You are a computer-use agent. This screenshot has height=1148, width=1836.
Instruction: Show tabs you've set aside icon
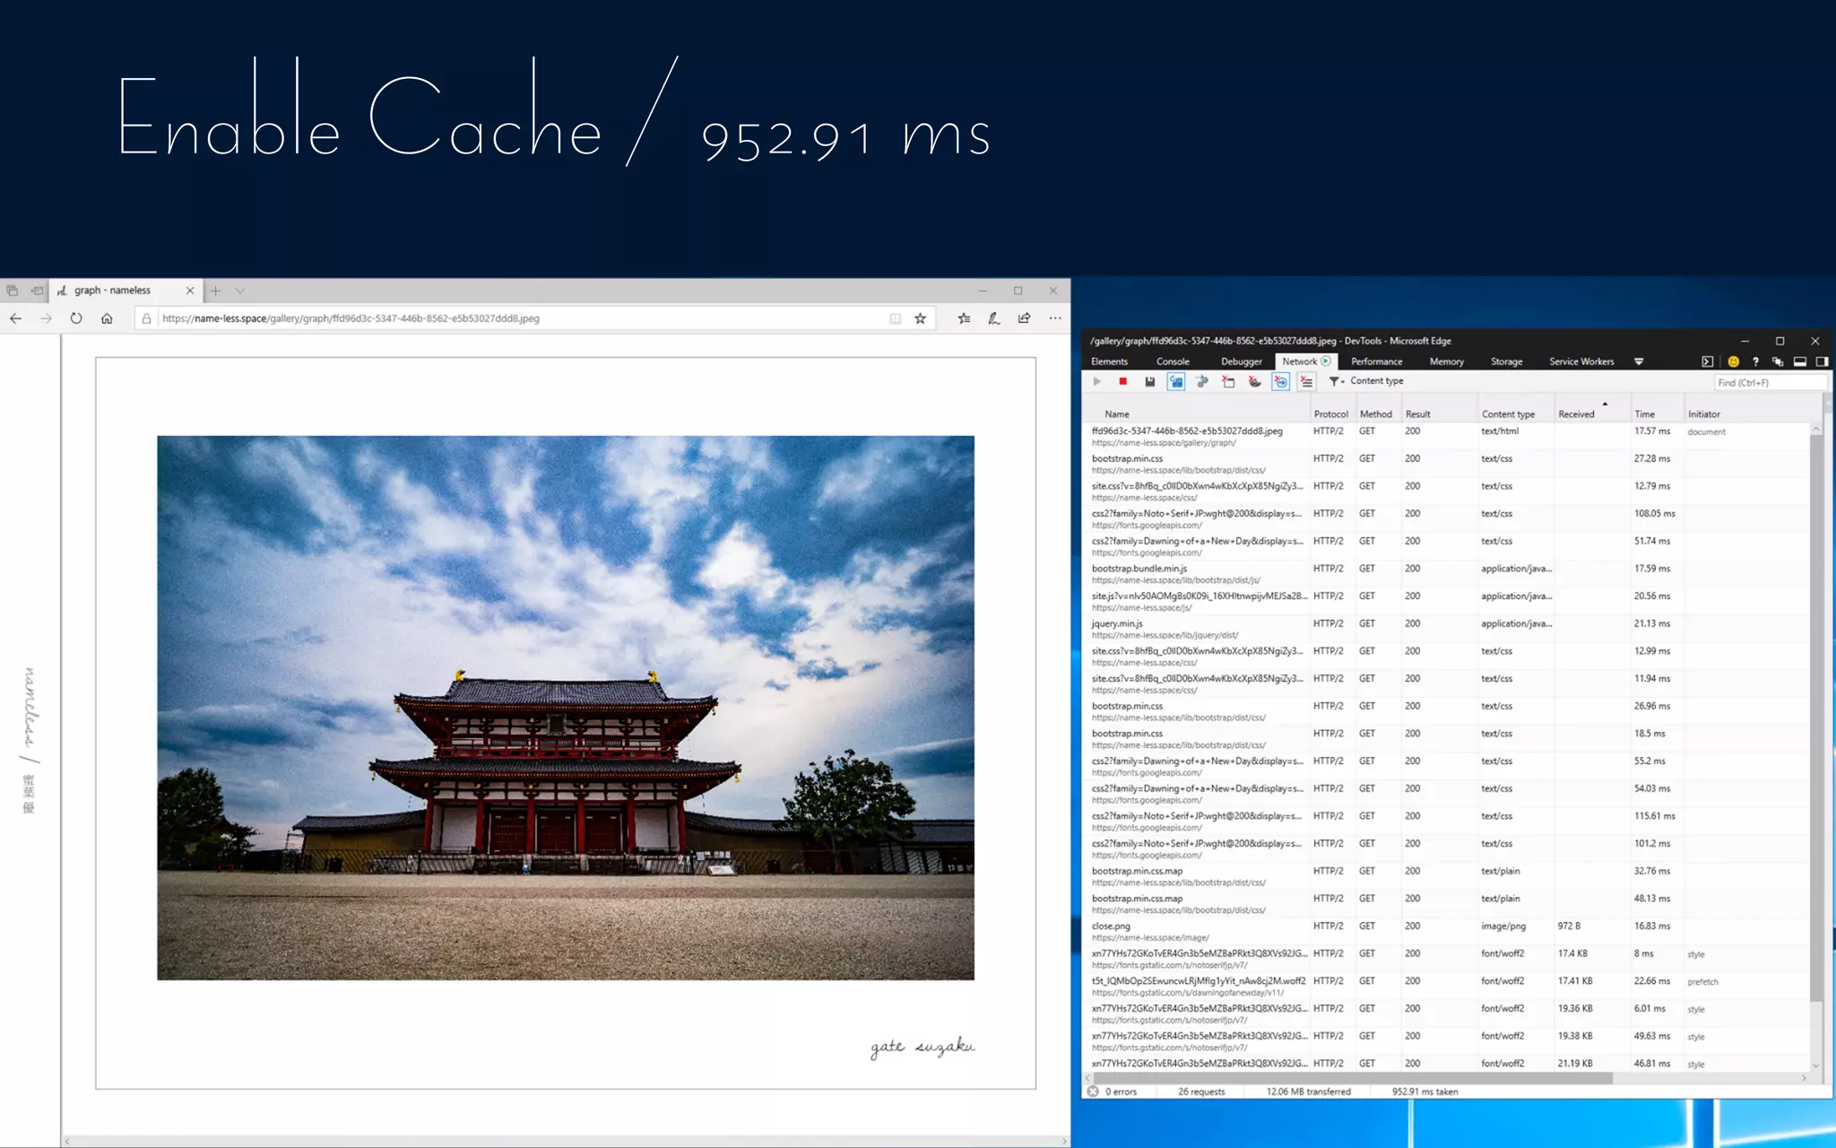tap(13, 291)
